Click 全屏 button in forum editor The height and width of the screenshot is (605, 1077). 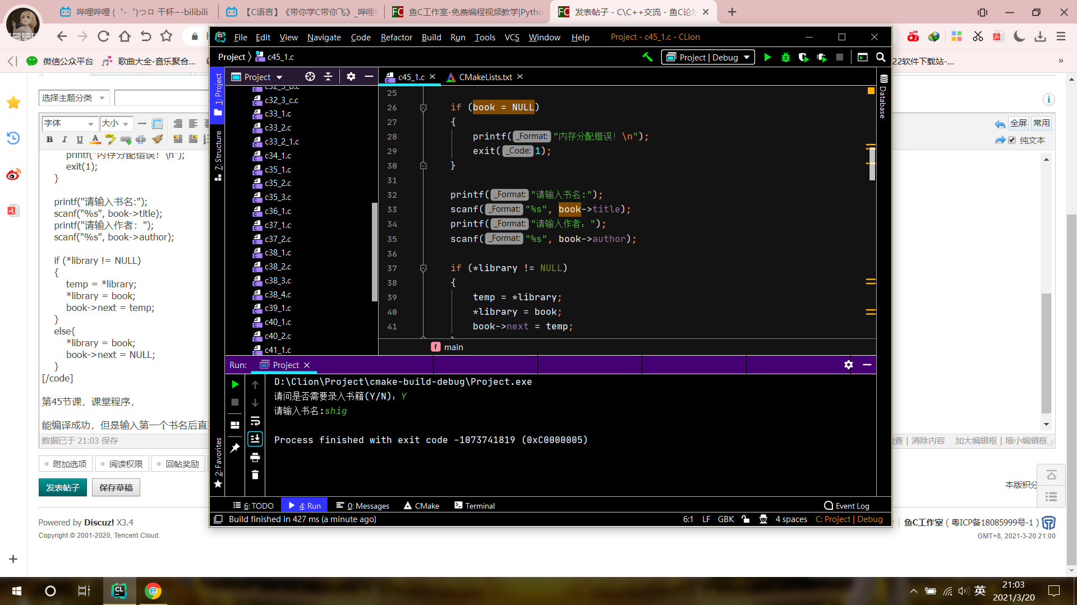(x=1019, y=123)
